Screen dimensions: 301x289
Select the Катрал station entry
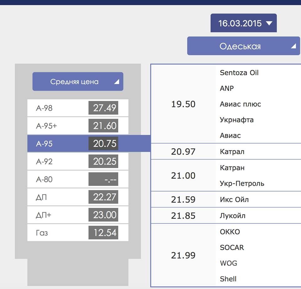point(232,152)
